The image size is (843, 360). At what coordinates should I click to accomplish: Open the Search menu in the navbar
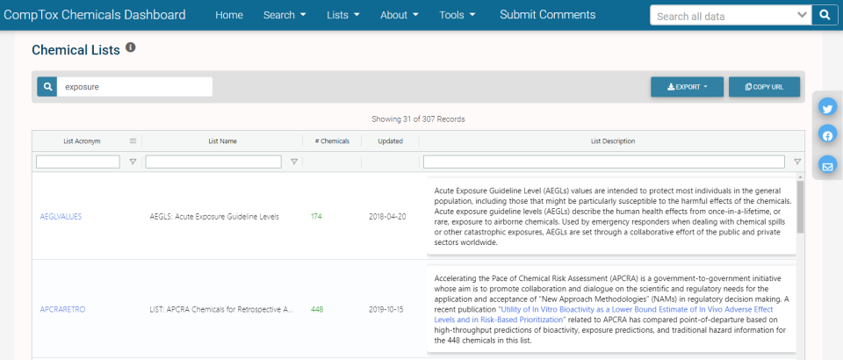click(x=285, y=15)
